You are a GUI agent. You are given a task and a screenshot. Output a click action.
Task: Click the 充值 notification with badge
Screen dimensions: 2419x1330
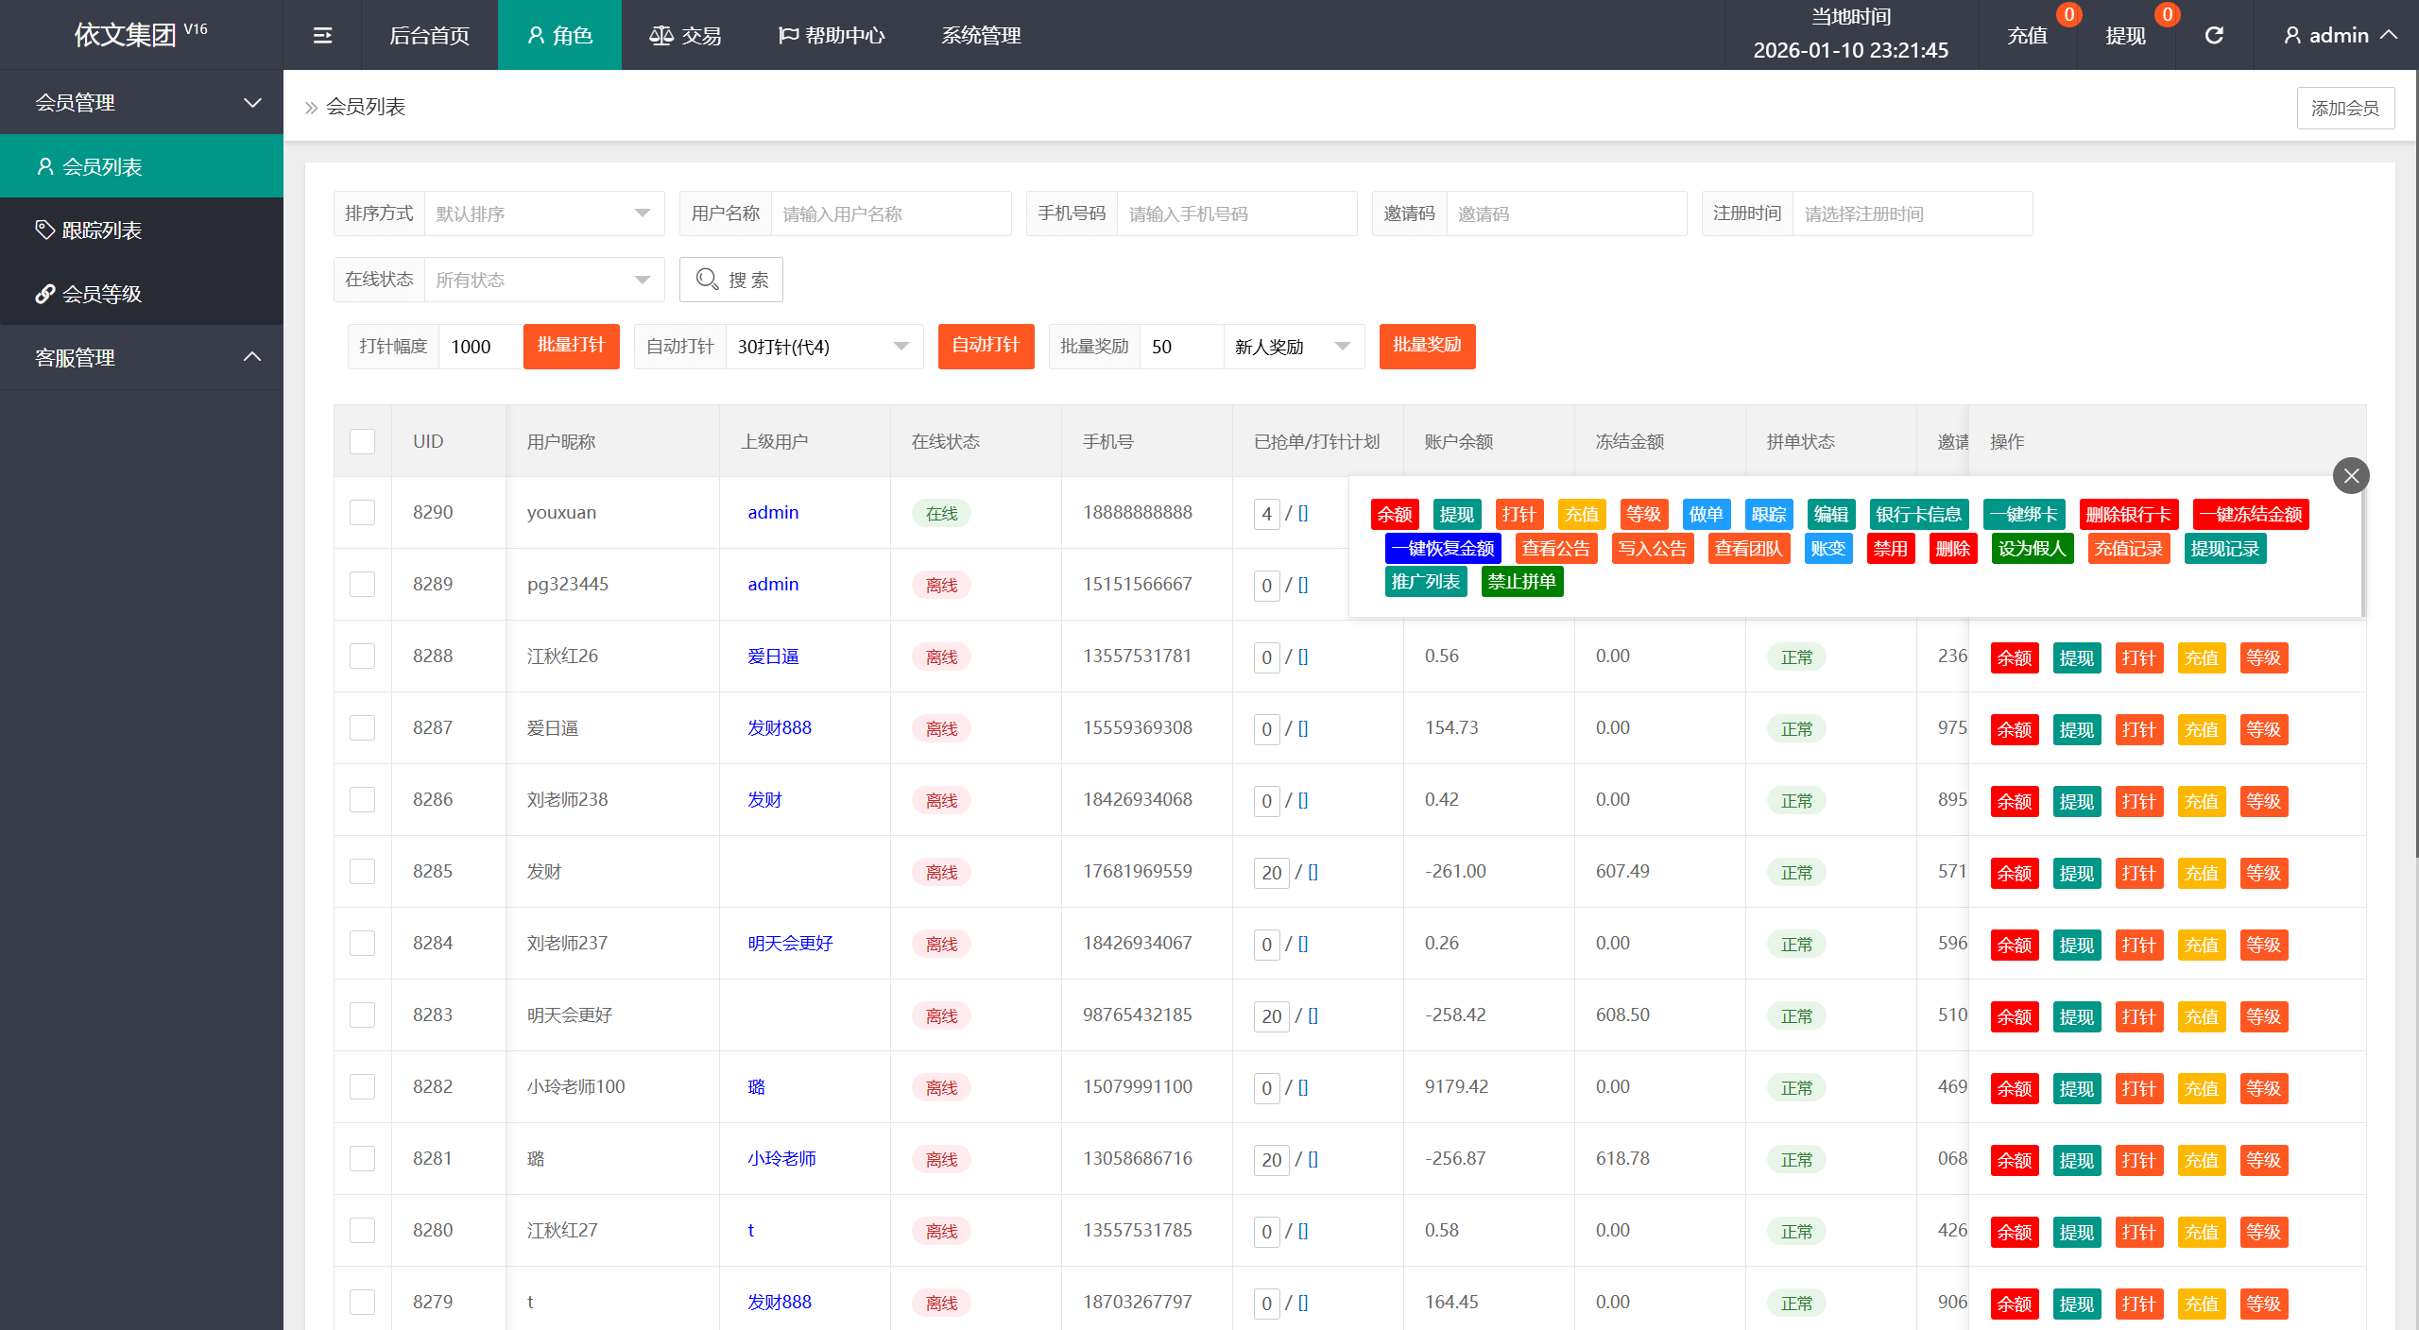point(2028,35)
